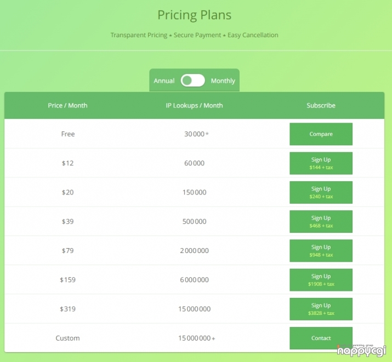
Task: Select the Monthly billing label
Action: pyautogui.click(x=223, y=81)
